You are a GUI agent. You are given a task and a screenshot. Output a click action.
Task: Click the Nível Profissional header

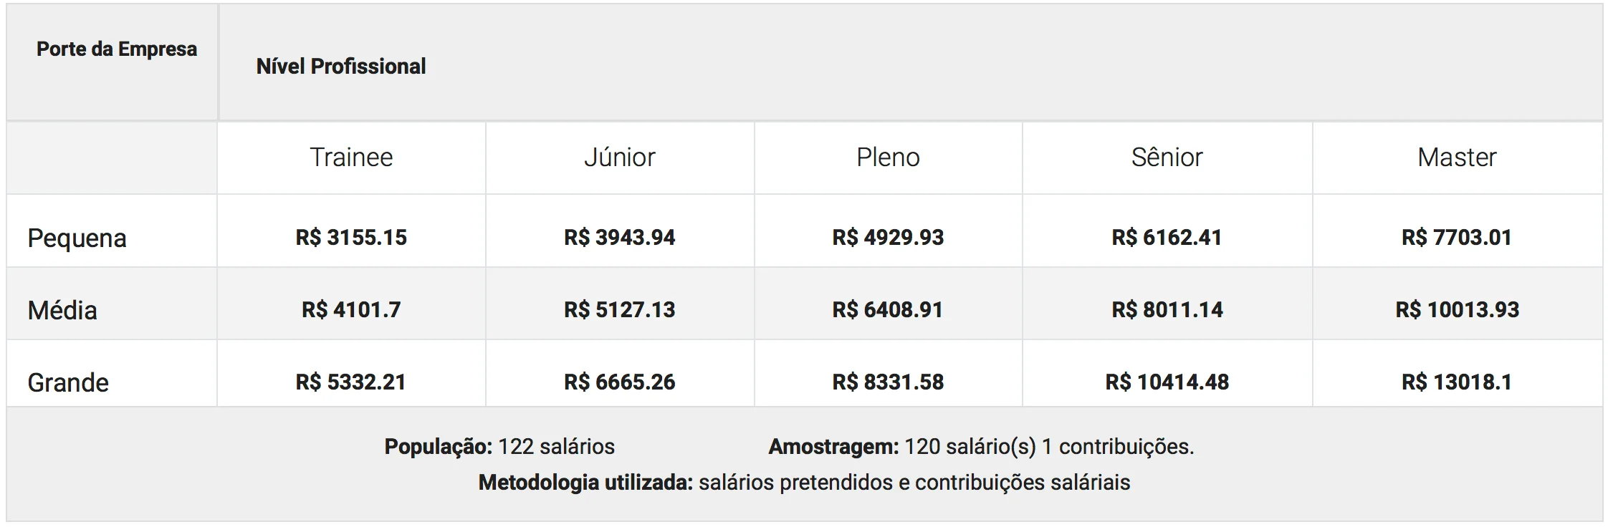340,67
